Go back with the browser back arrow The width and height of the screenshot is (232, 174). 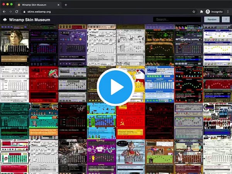4,12
